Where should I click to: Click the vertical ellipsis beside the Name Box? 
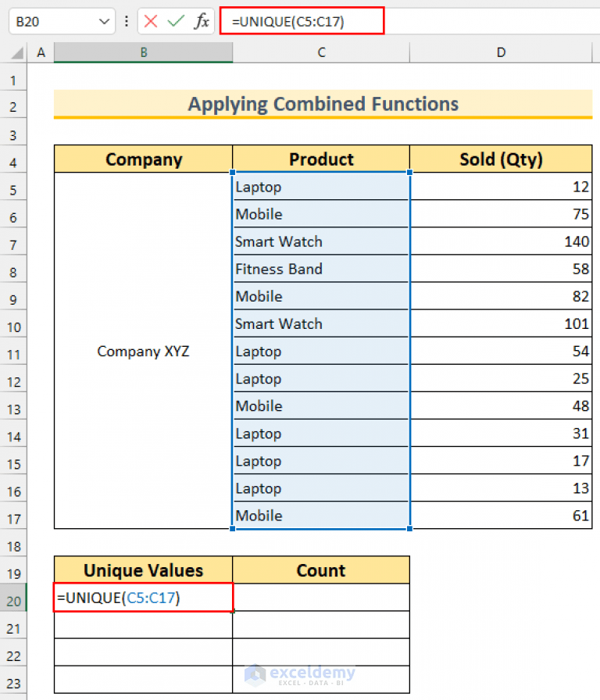125,21
